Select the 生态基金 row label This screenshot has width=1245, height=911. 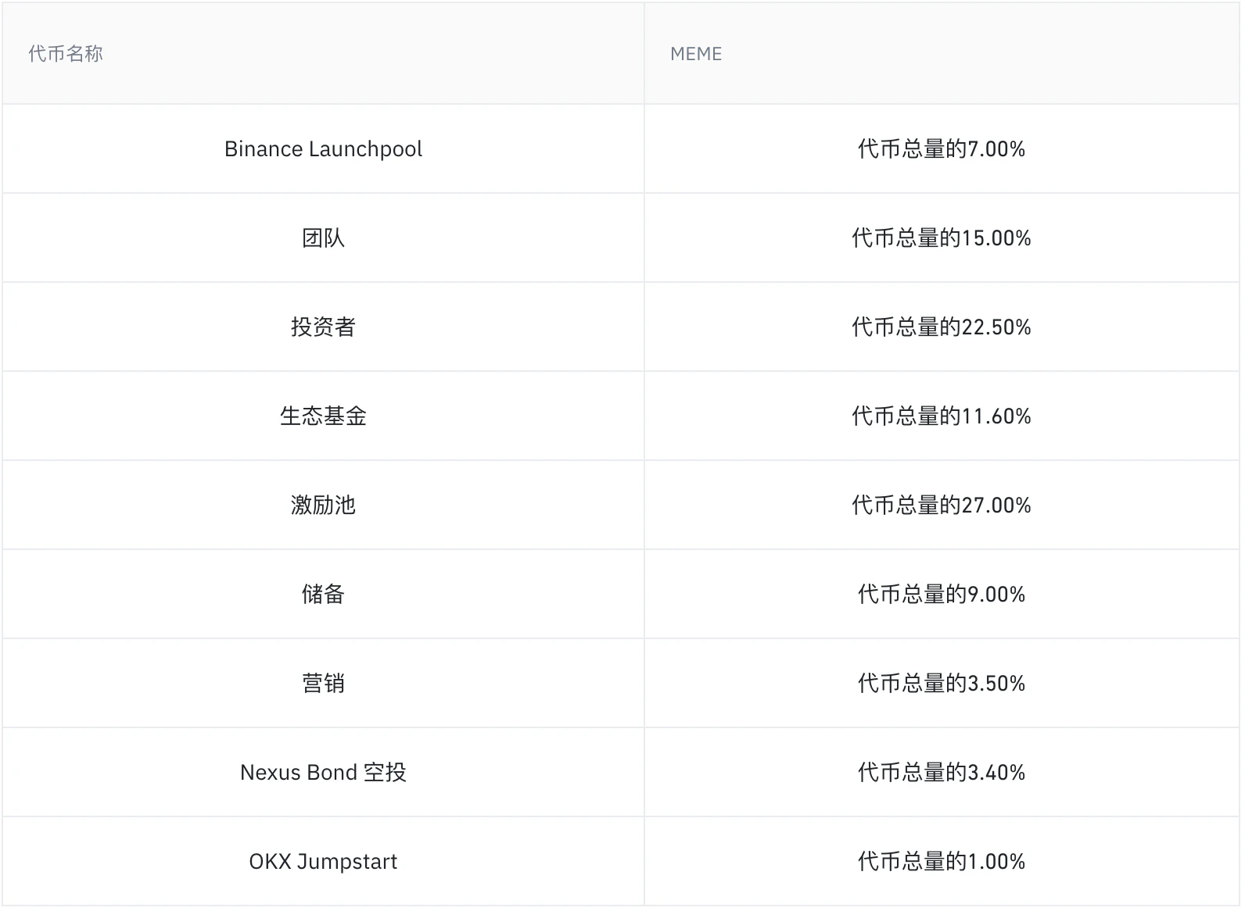click(323, 416)
